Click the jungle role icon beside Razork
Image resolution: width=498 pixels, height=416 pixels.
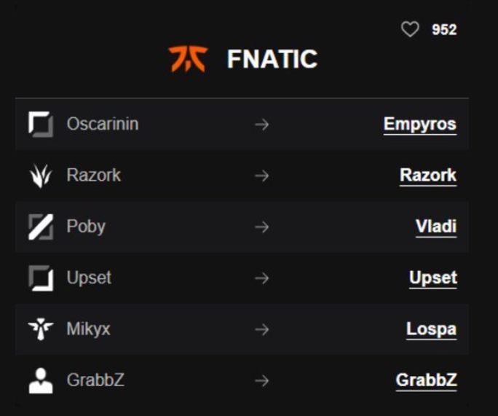(41, 176)
